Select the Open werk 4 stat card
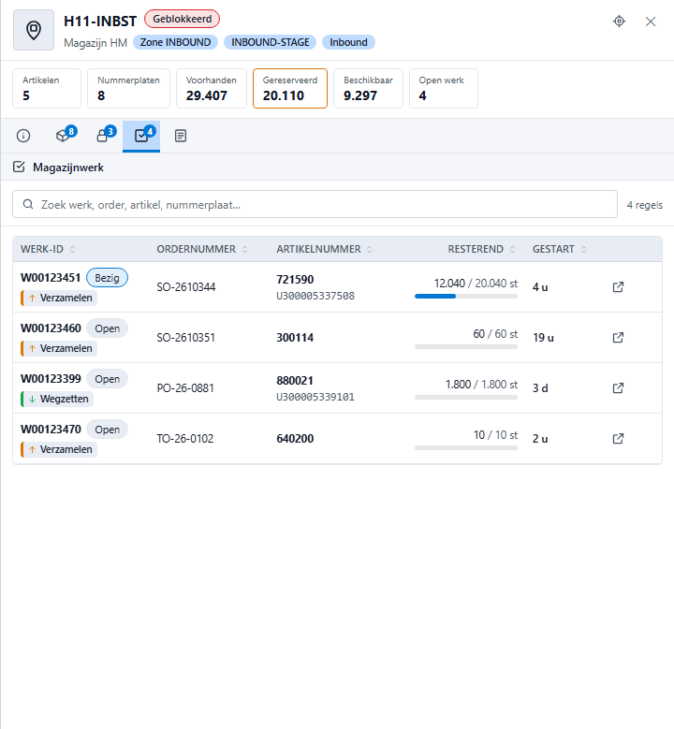674x729 pixels. [444, 88]
